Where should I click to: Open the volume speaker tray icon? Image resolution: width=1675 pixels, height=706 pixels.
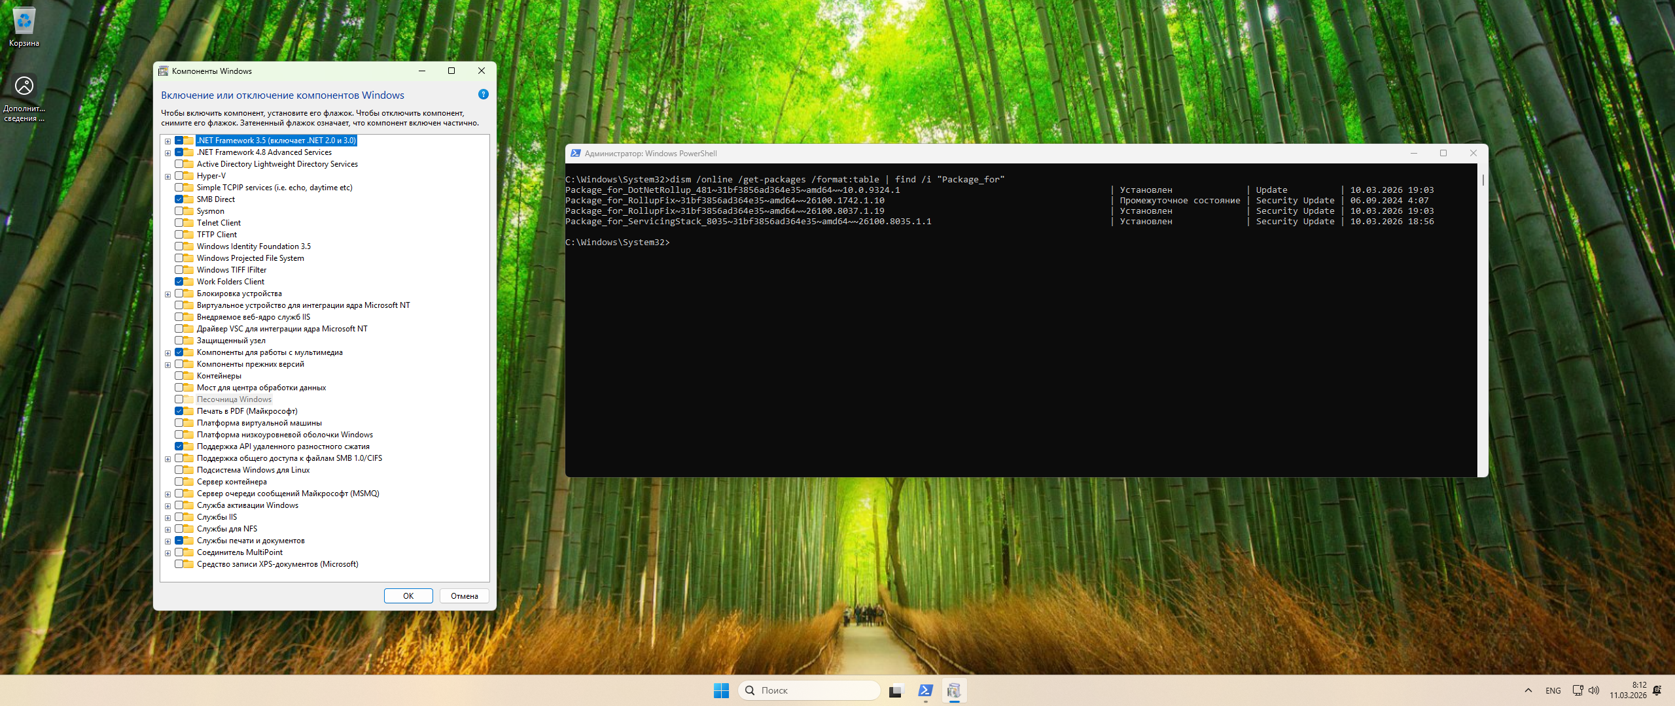tap(1594, 690)
